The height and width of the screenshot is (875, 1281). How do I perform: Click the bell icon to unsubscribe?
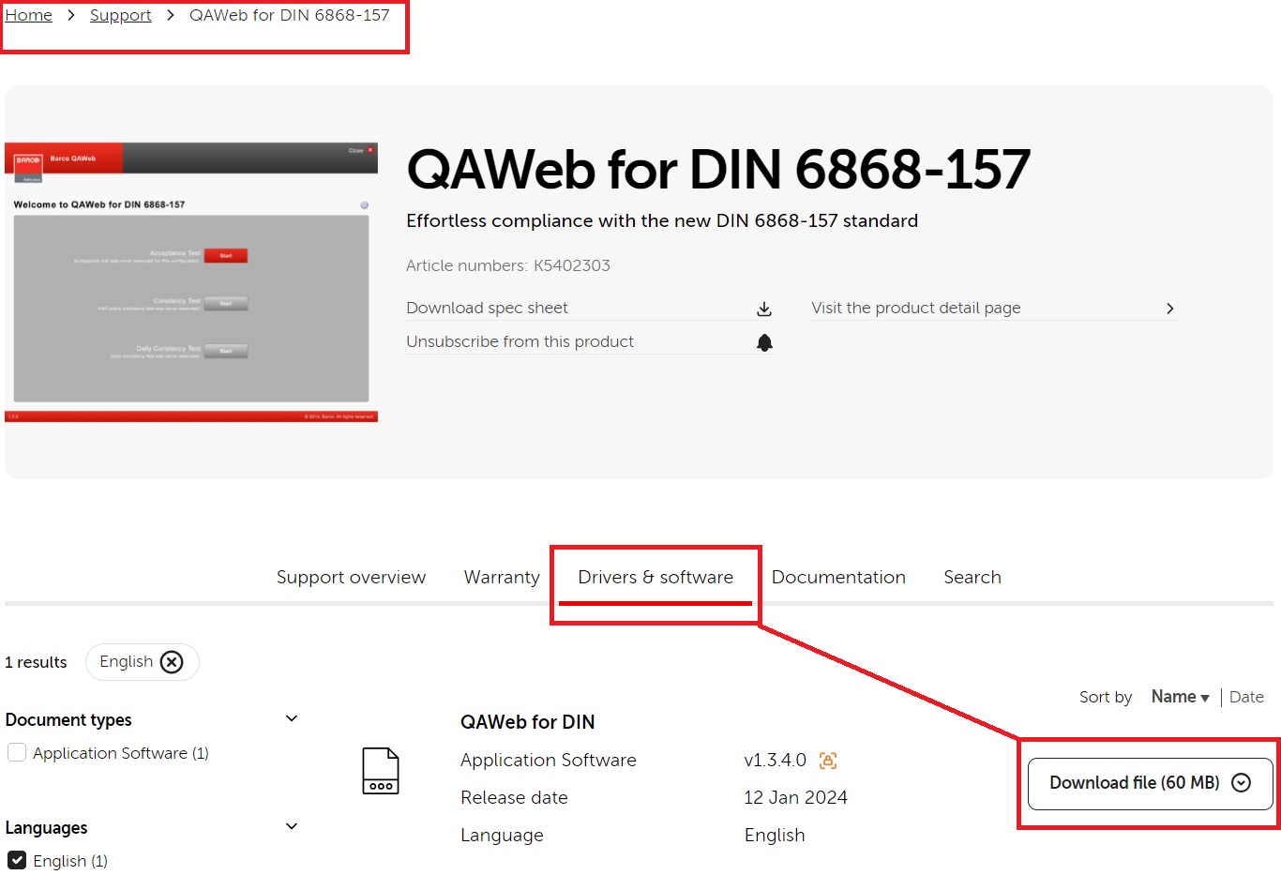click(764, 342)
